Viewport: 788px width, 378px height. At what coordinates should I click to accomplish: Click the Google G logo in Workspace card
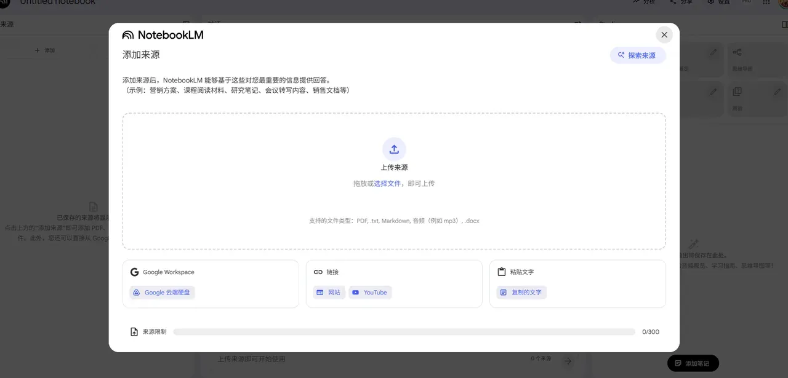(x=134, y=272)
